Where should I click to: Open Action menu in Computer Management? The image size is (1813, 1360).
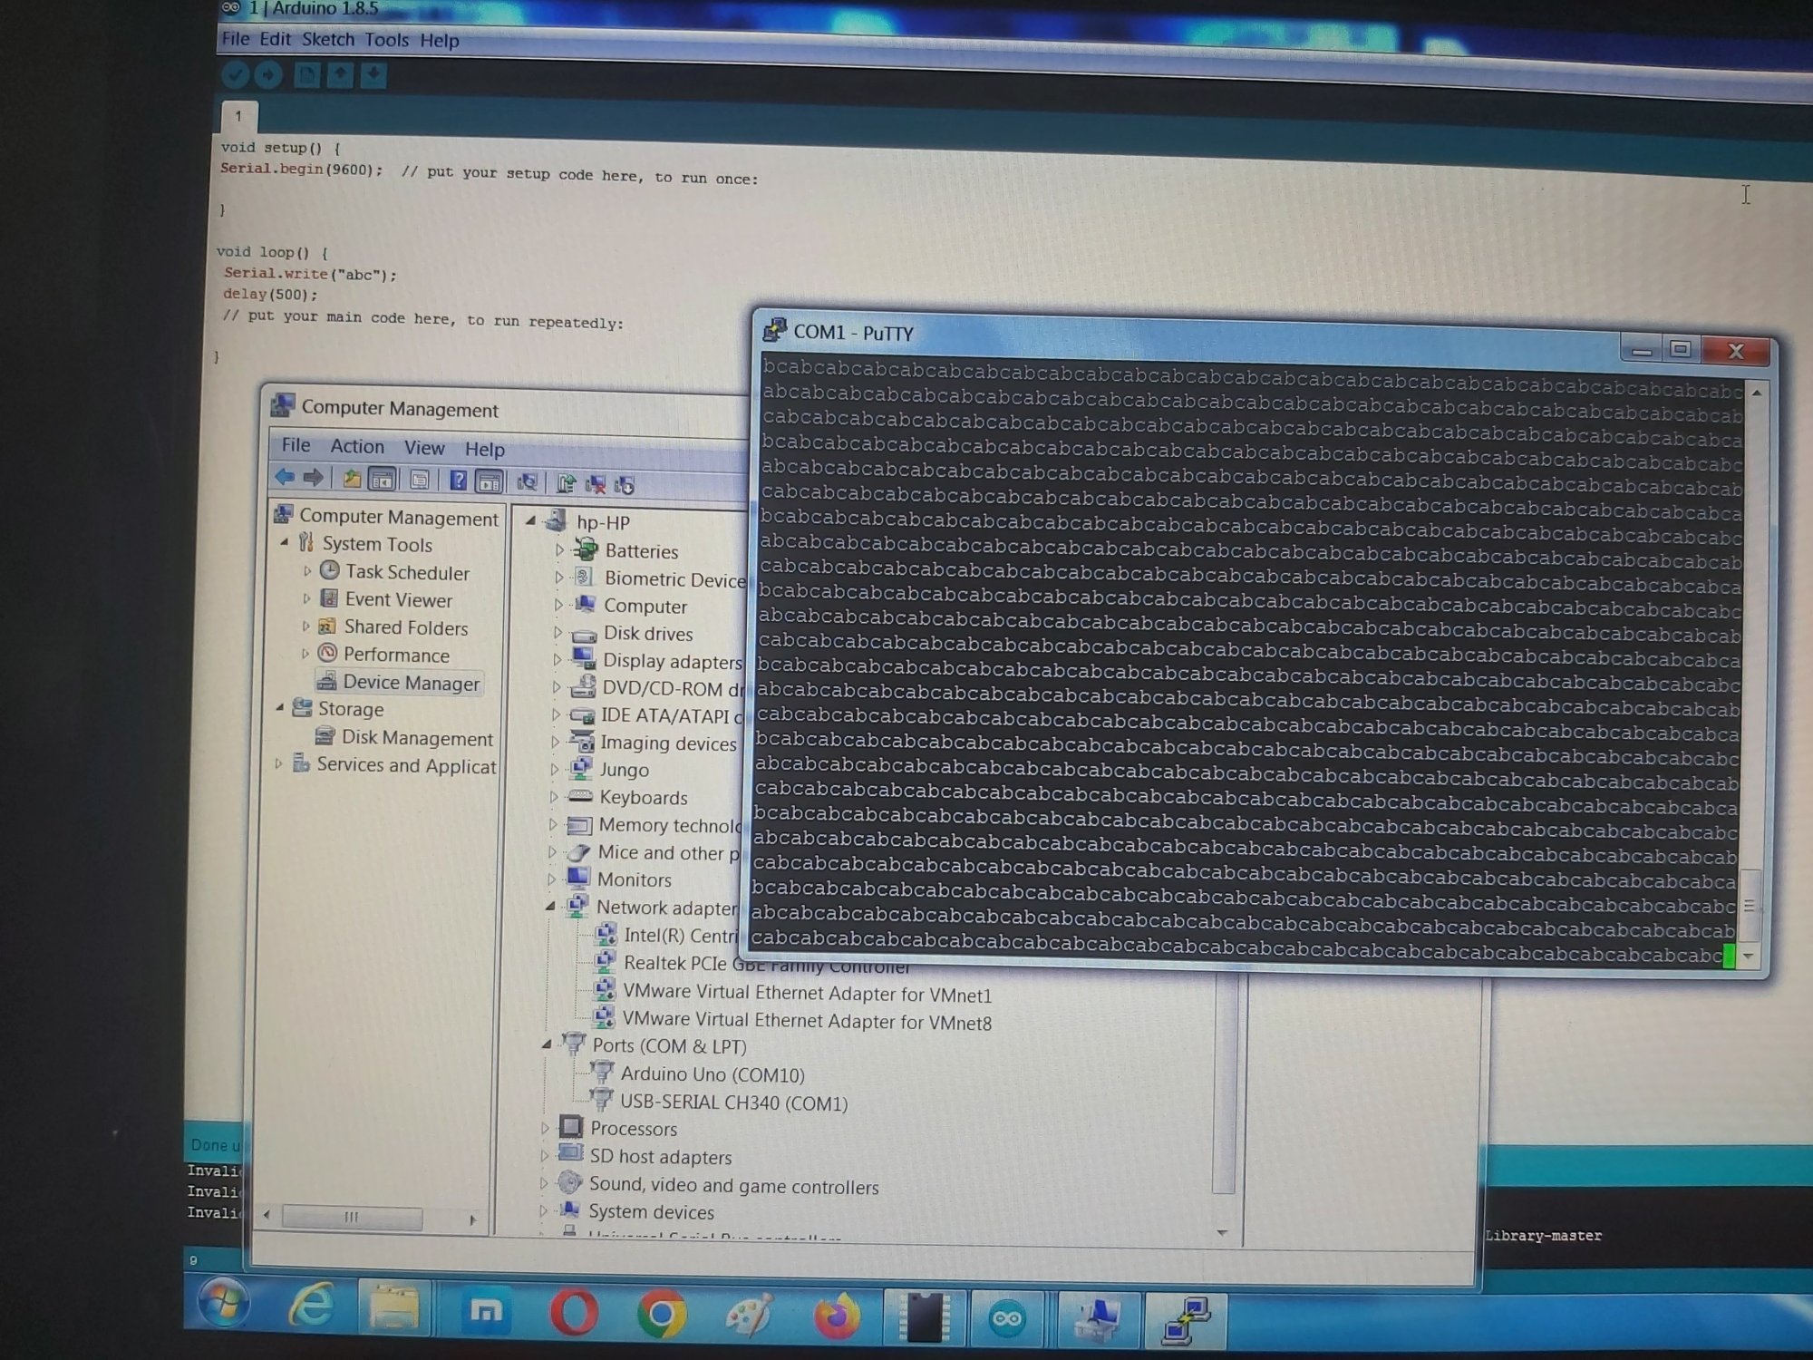click(x=357, y=446)
